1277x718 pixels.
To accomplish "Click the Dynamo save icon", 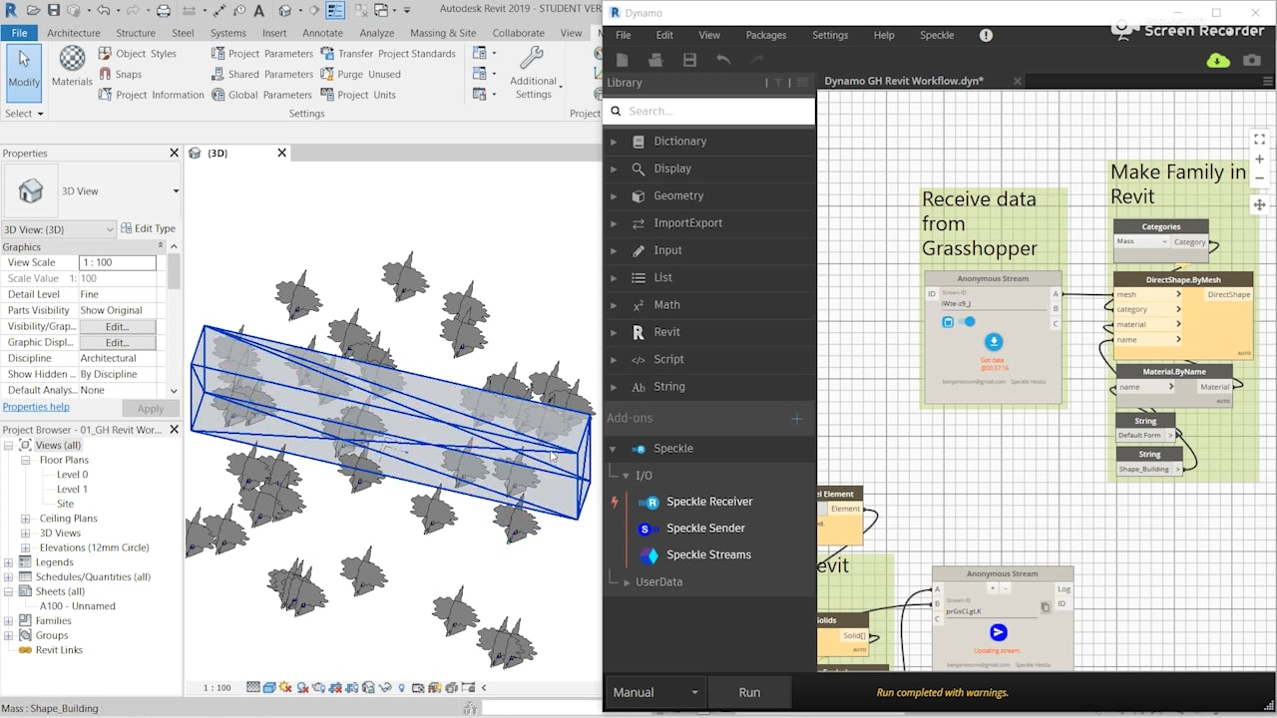I will [x=689, y=61].
